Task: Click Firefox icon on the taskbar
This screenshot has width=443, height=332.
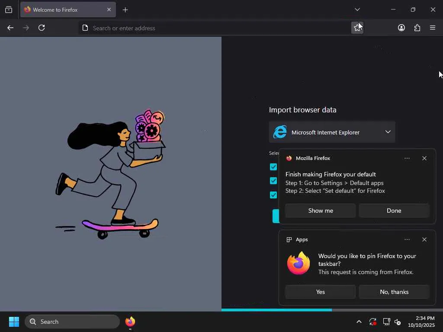Action: coord(130,322)
